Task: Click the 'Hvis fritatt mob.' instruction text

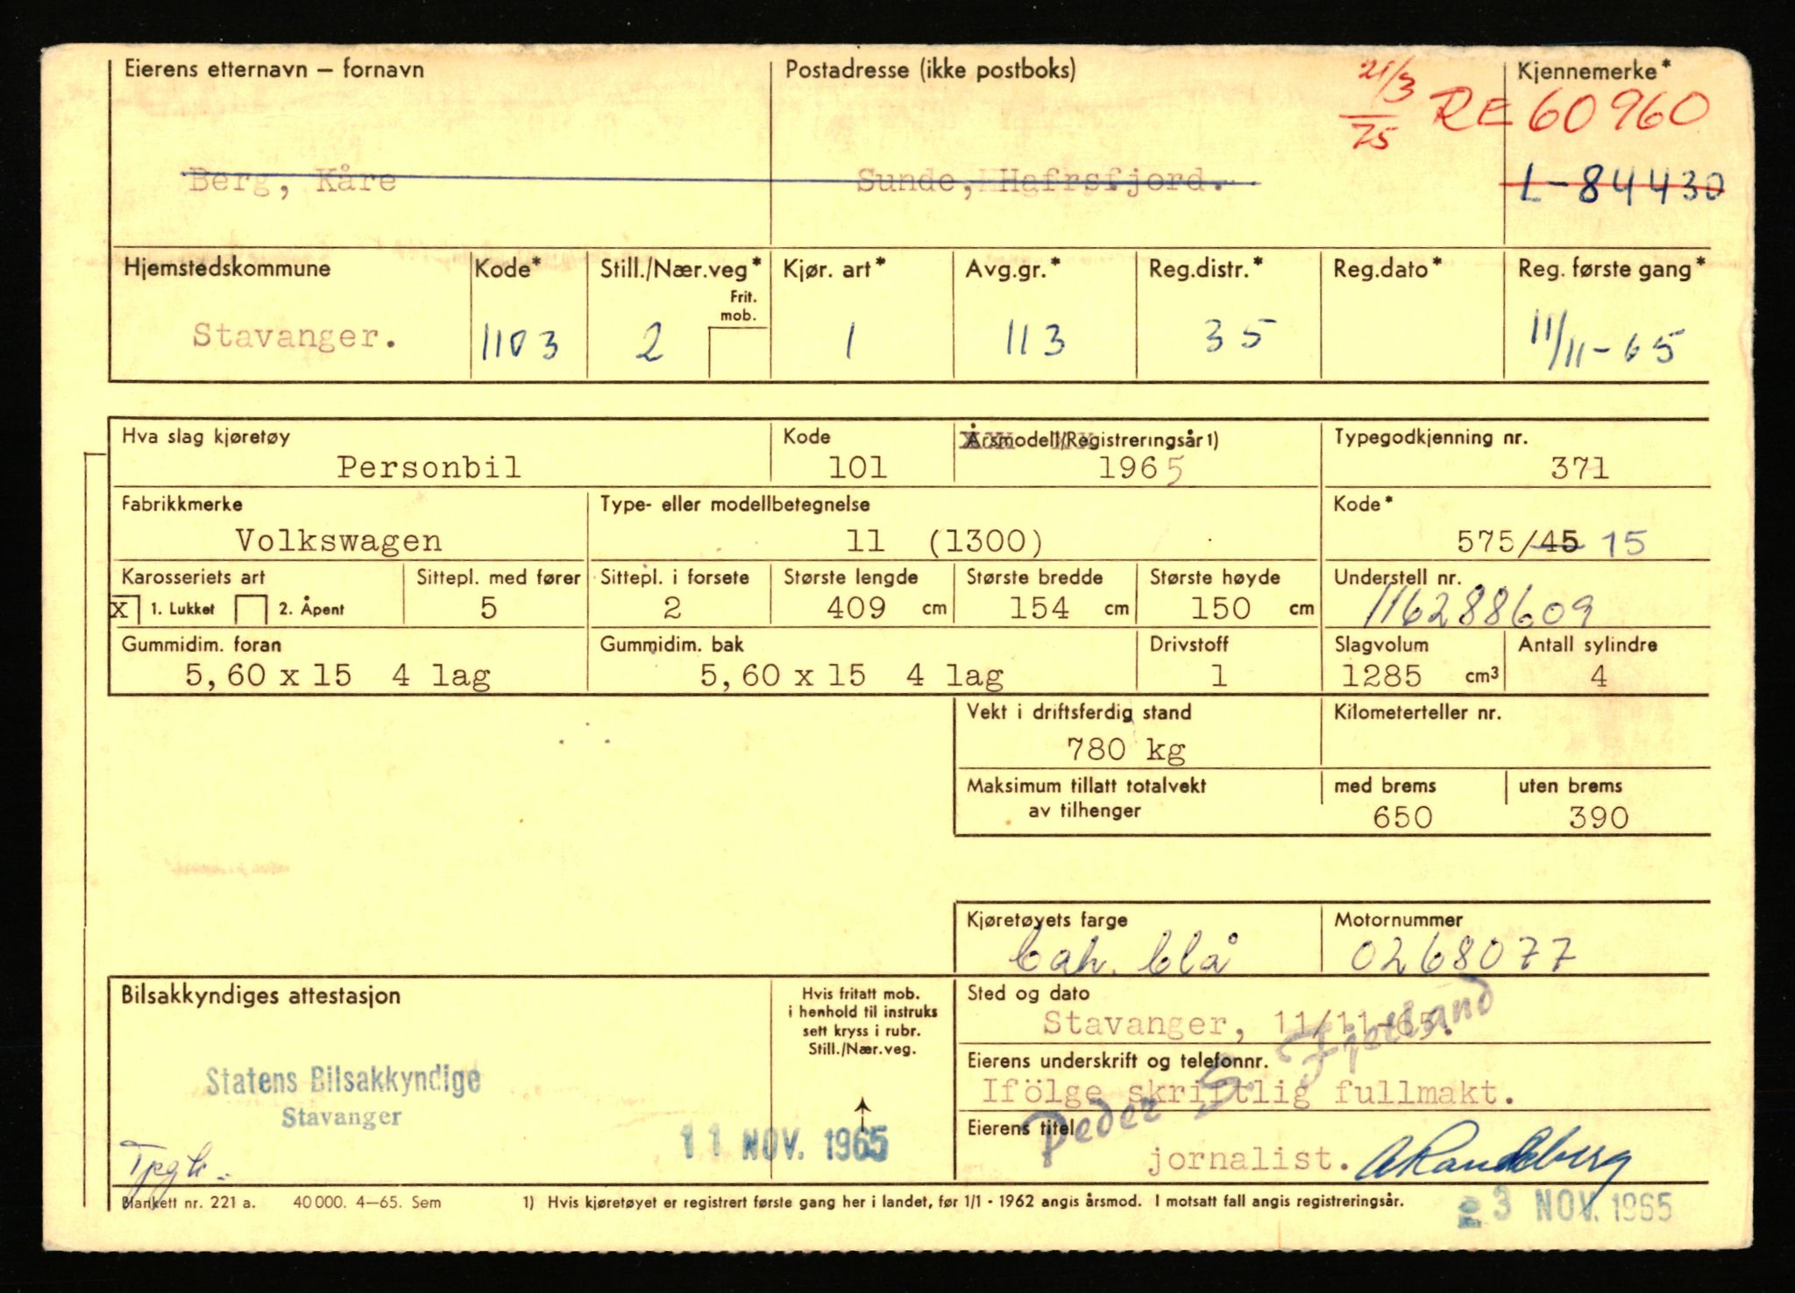Action: click(862, 1021)
